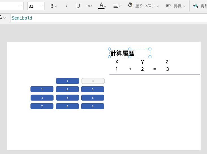
Task: Select the value 1 in history row
Action: pos(117,69)
